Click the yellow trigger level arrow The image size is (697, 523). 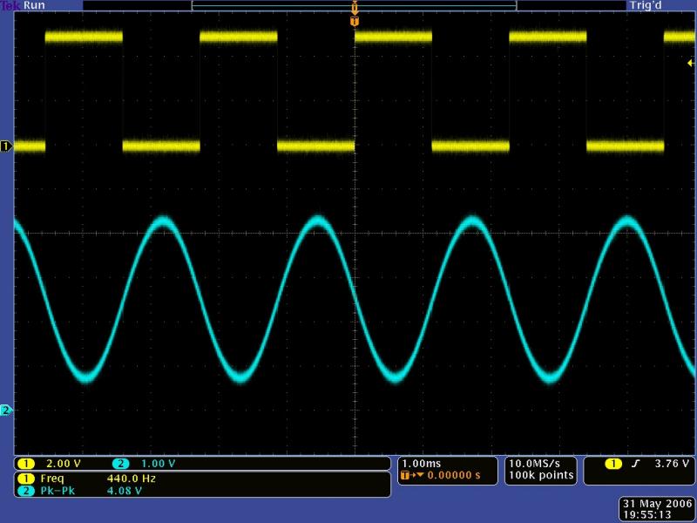691,63
